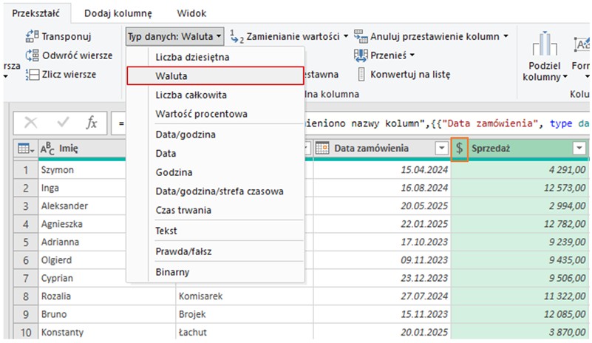Expand Zamienianie wartości dropdown arrow
Screen dimensions: 592x343
(345, 36)
